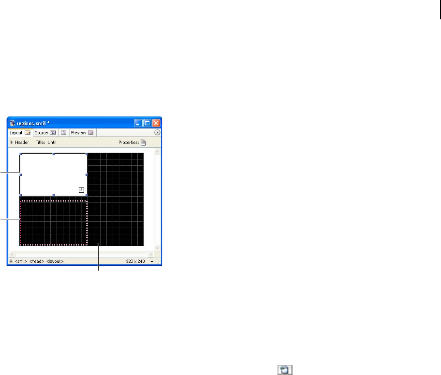Click the horizontal scrollbar right arrow
Image resolution: width=441 pixels, height=375 pixels.
pyautogui.click(x=151, y=254)
